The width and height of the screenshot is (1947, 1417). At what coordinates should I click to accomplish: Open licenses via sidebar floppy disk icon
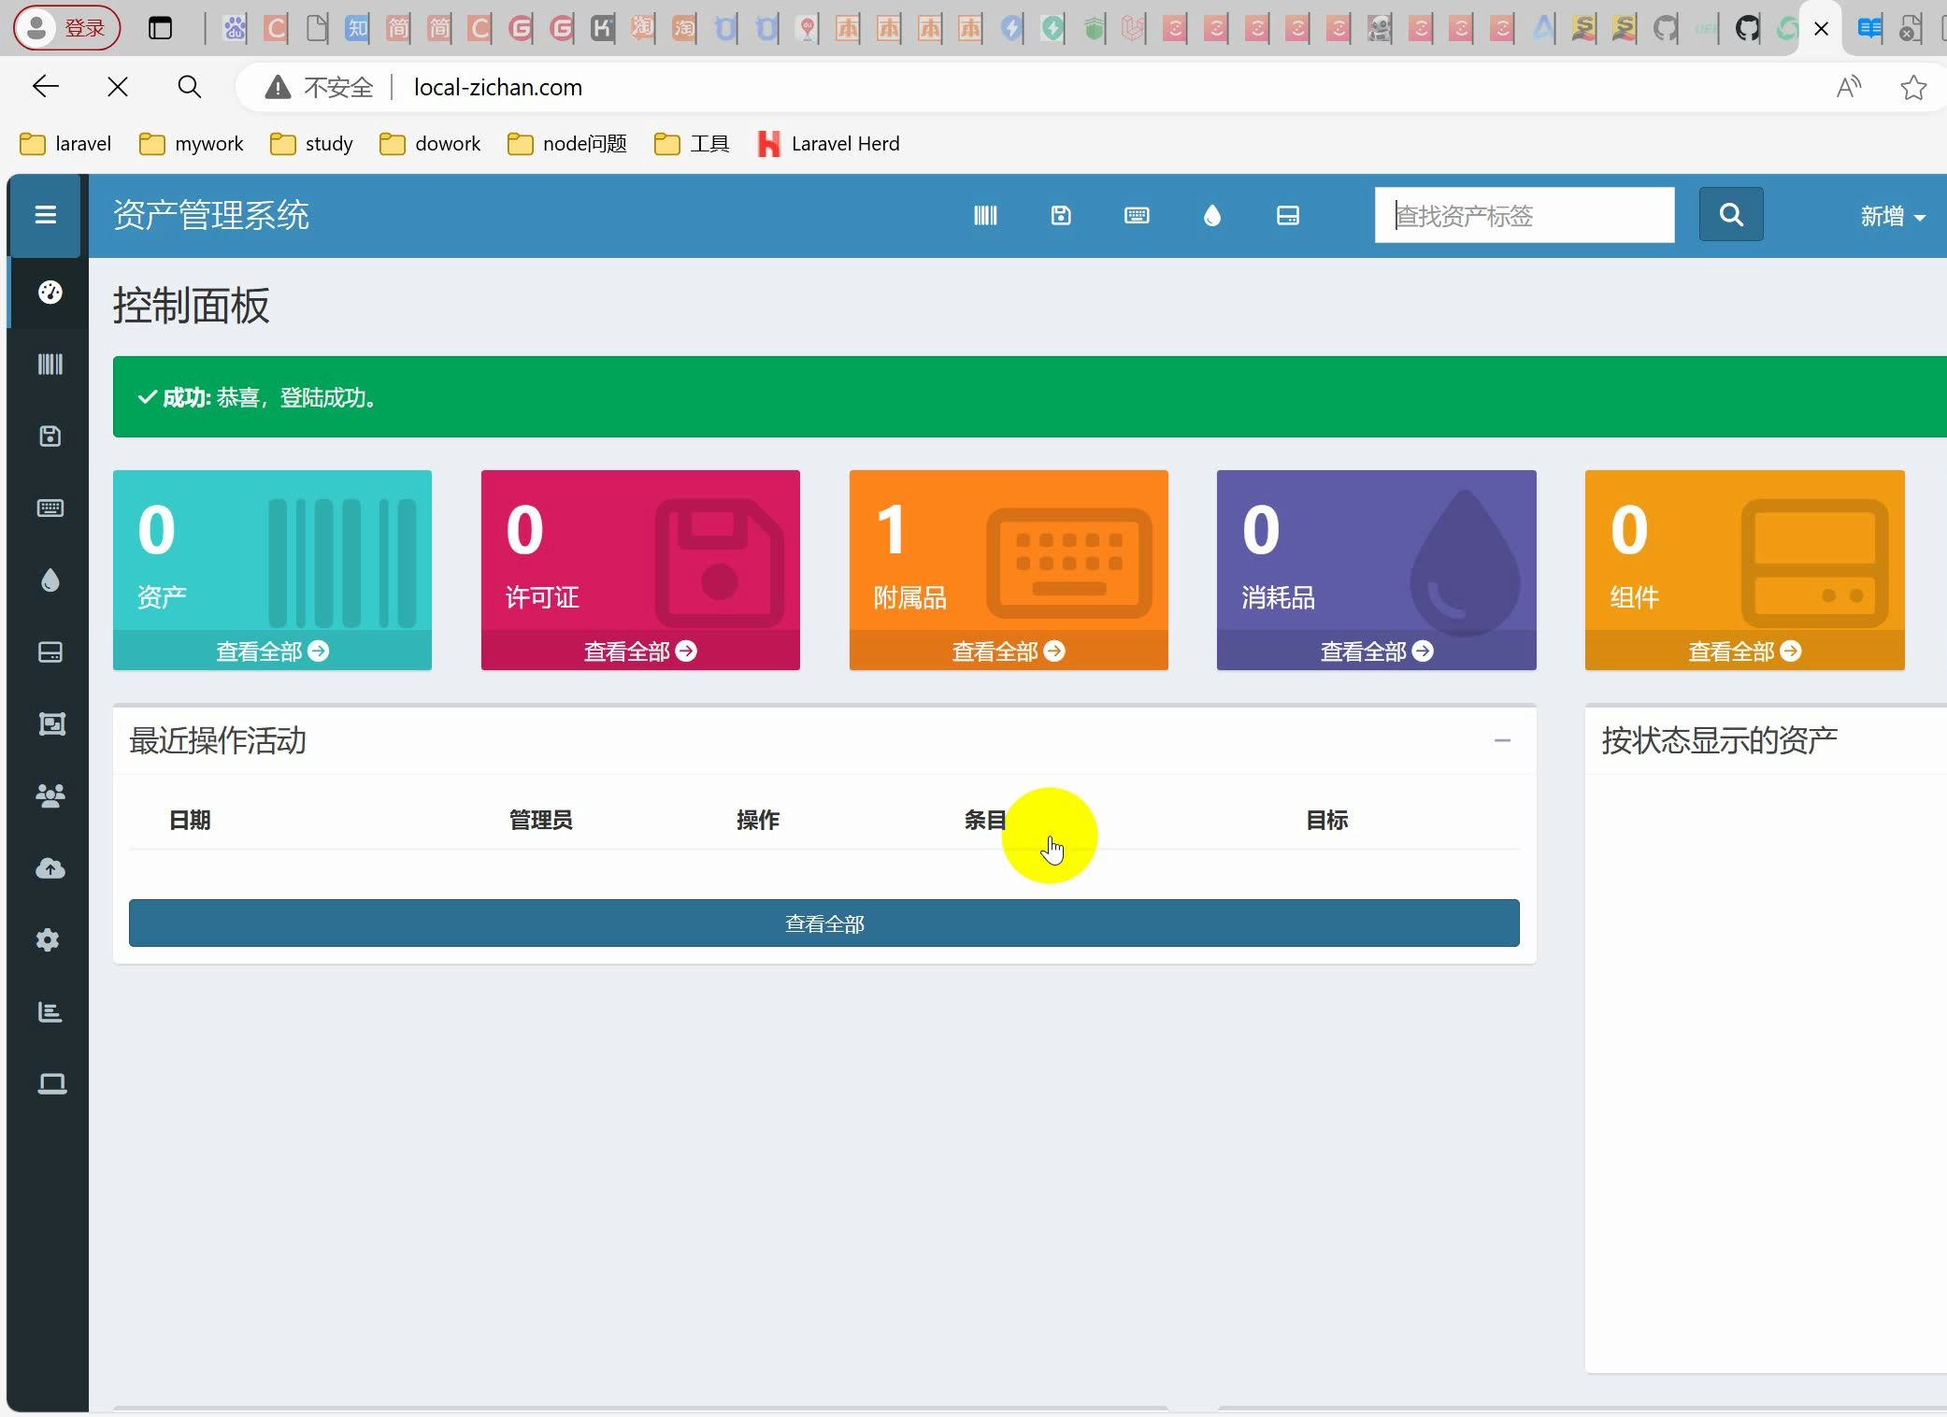click(50, 437)
